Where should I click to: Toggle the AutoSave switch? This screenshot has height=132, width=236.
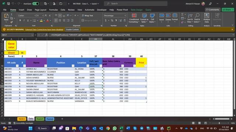36,4
